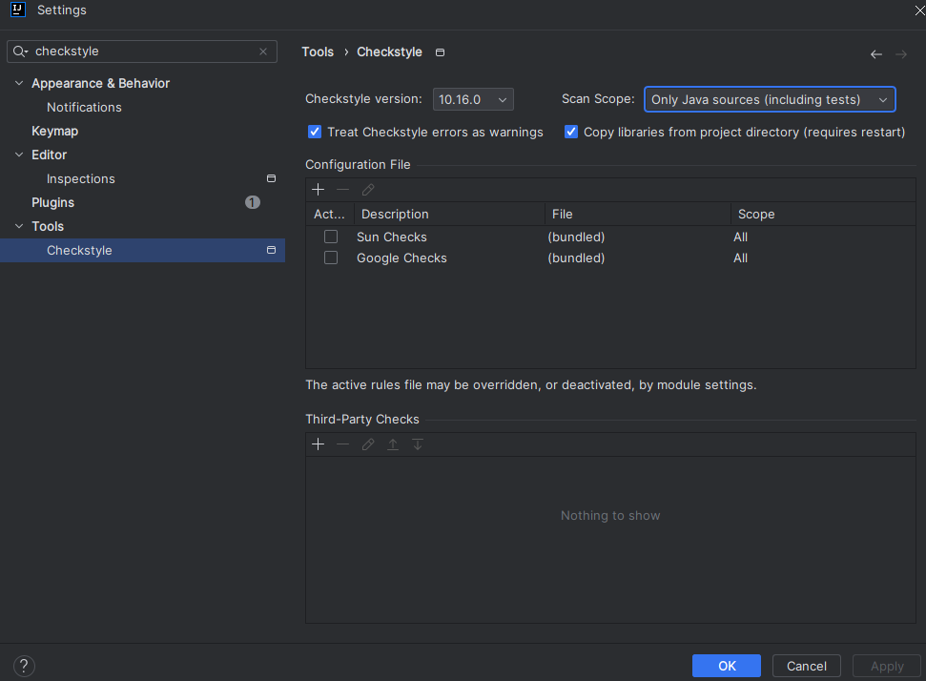Go back with the left arrow
This screenshot has width=926, height=681.
[x=876, y=54]
